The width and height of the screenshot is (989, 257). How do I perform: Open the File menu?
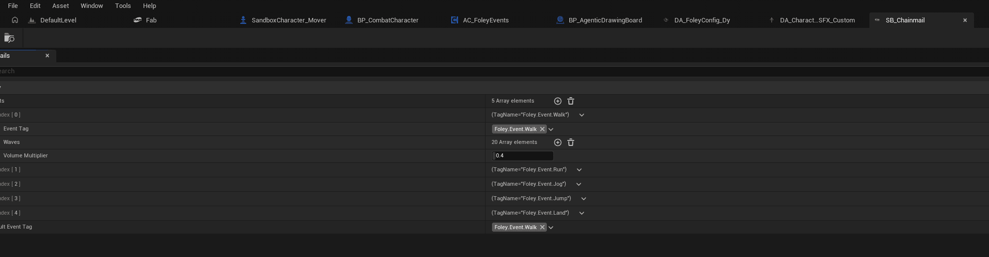tap(13, 6)
